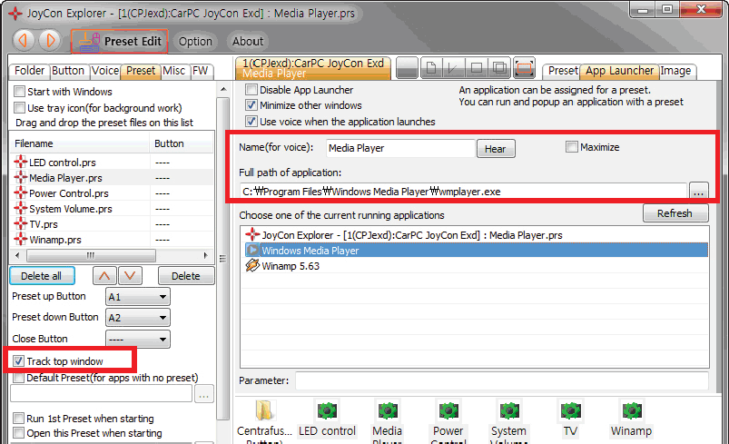The image size is (729, 444).
Task: Click the forward arrow navigation icon
Action: point(50,41)
